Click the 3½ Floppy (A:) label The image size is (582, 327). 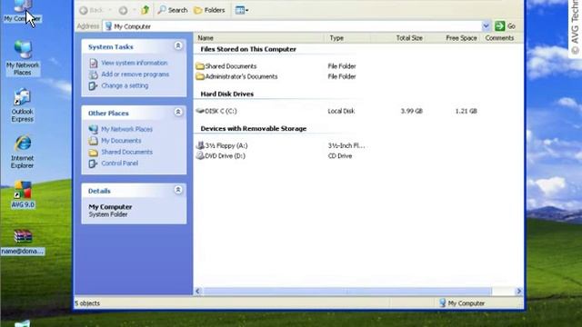point(226,145)
